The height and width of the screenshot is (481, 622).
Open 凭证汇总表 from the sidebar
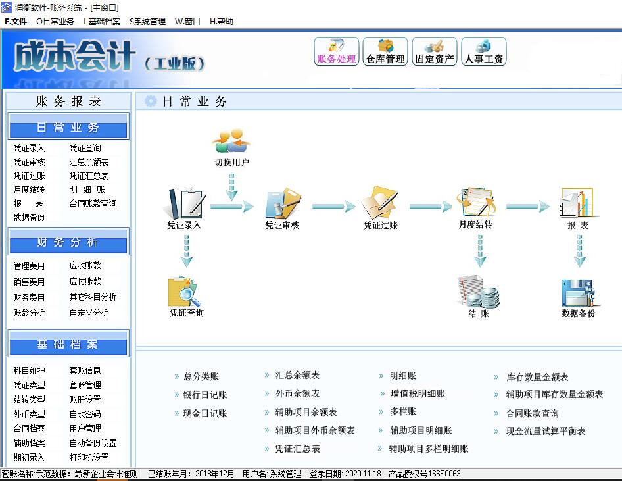tap(89, 176)
